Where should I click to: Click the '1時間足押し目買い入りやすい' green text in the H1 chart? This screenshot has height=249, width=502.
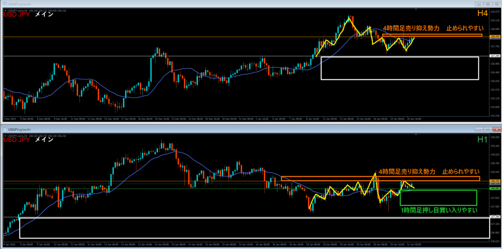point(439,210)
